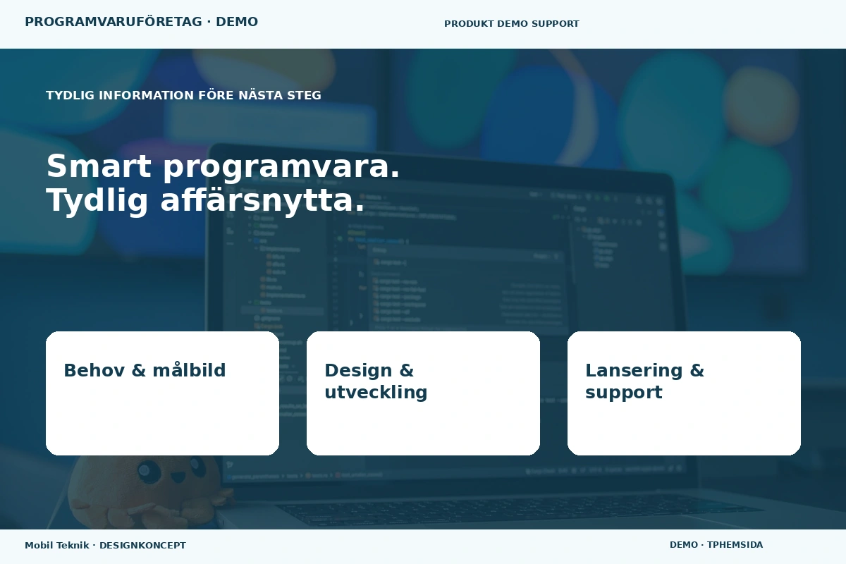Click Mobil Teknik · DESIGNKONCEPT footer text

coord(105,546)
